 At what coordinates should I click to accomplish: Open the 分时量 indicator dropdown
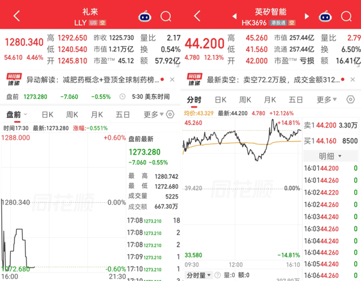pos(199,275)
